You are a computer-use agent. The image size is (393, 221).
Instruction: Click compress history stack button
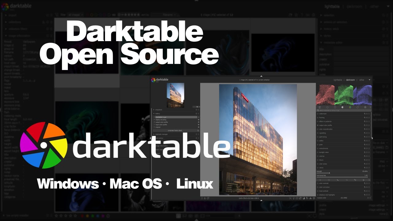[175, 130]
